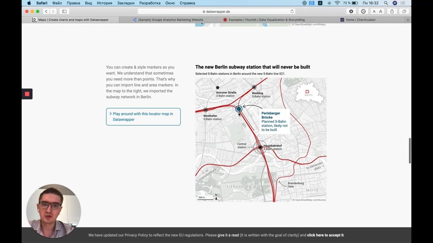433x243 pixels.
Task: Open the Apple menu
Action: point(29,3)
